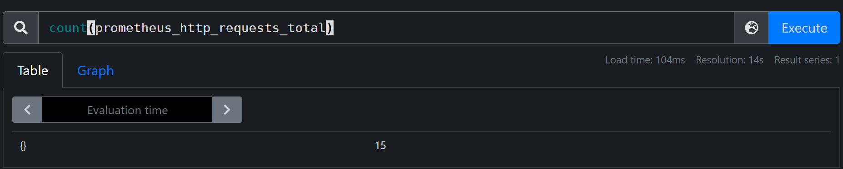Viewport: 843px width, 169px height.
Task: Click the Resolution: 14s text
Action: click(729, 60)
